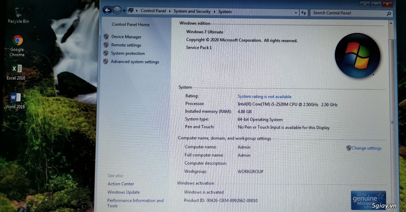Select the Computer name value Admin
This screenshot has height=212, width=406.
coord(244,147)
